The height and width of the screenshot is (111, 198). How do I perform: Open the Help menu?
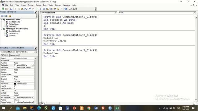tap(74, 5)
